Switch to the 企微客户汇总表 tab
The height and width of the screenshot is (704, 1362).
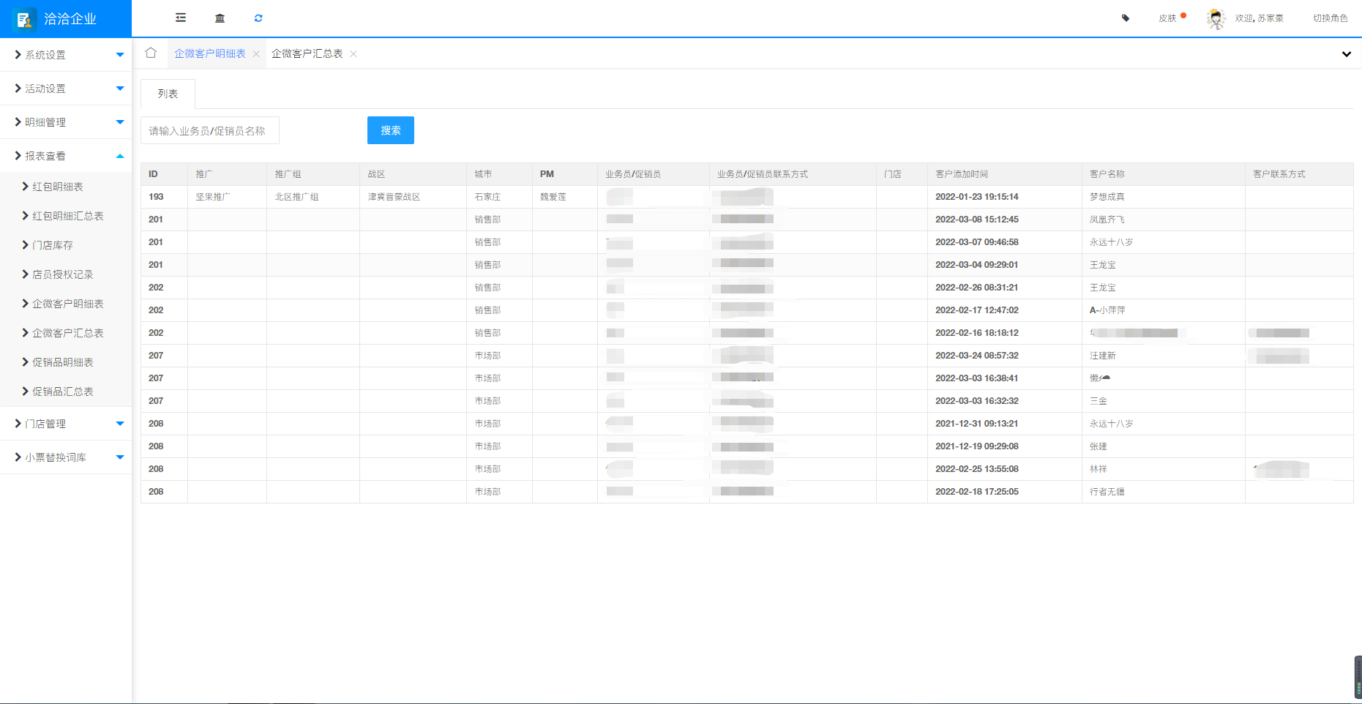click(307, 53)
